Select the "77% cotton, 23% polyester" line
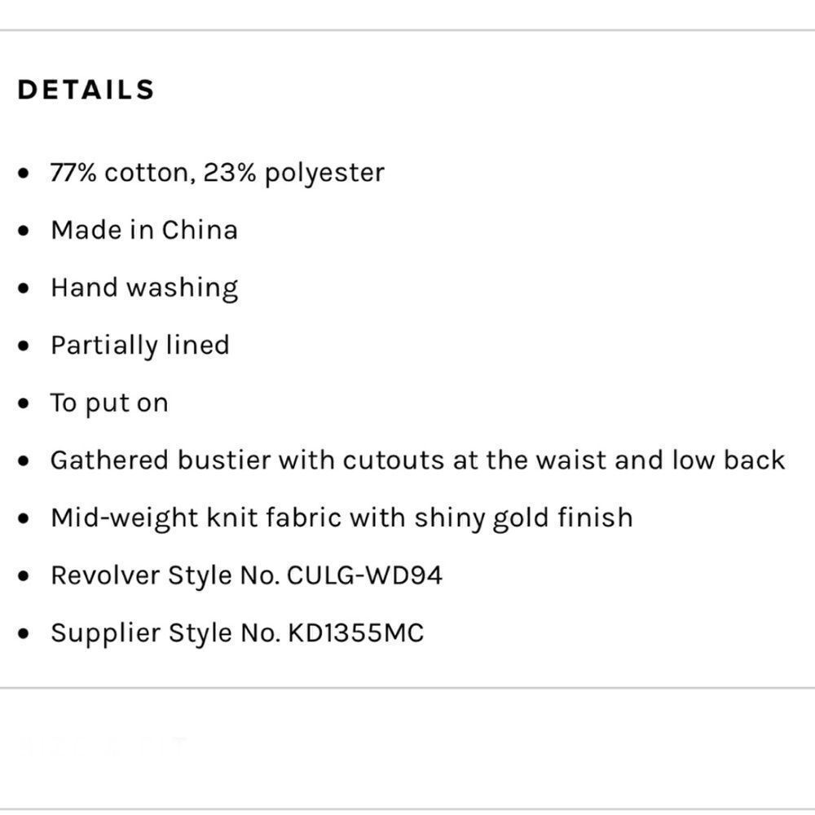 pos(217,173)
